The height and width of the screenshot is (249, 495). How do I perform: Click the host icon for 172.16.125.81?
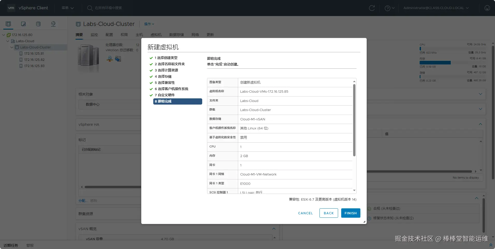[x=21, y=54]
